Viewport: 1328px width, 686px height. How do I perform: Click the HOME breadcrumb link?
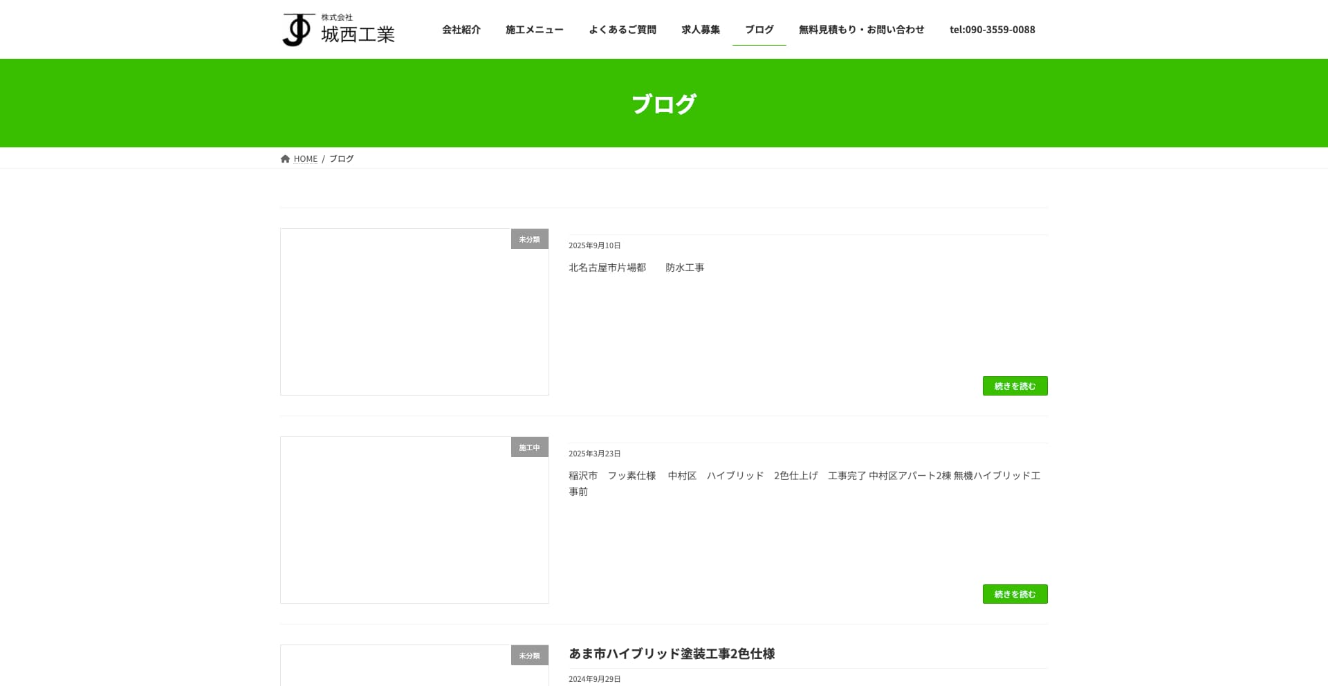coord(305,159)
